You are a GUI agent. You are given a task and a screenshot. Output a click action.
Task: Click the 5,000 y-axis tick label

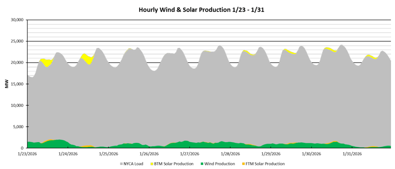(x=19, y=127)
